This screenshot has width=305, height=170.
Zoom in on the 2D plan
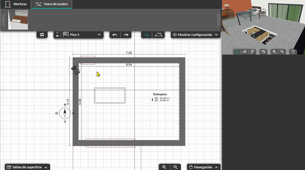pyautogui.click(x=164, y=167)
